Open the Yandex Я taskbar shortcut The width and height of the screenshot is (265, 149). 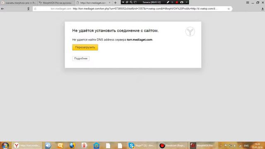[x=84, y=145]
